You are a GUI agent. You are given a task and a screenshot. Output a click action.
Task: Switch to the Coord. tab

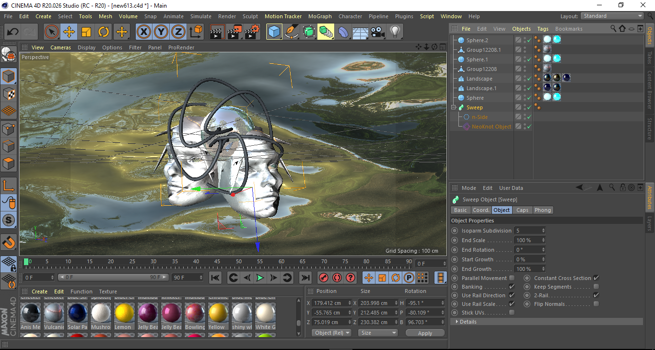tap(481, 210)
